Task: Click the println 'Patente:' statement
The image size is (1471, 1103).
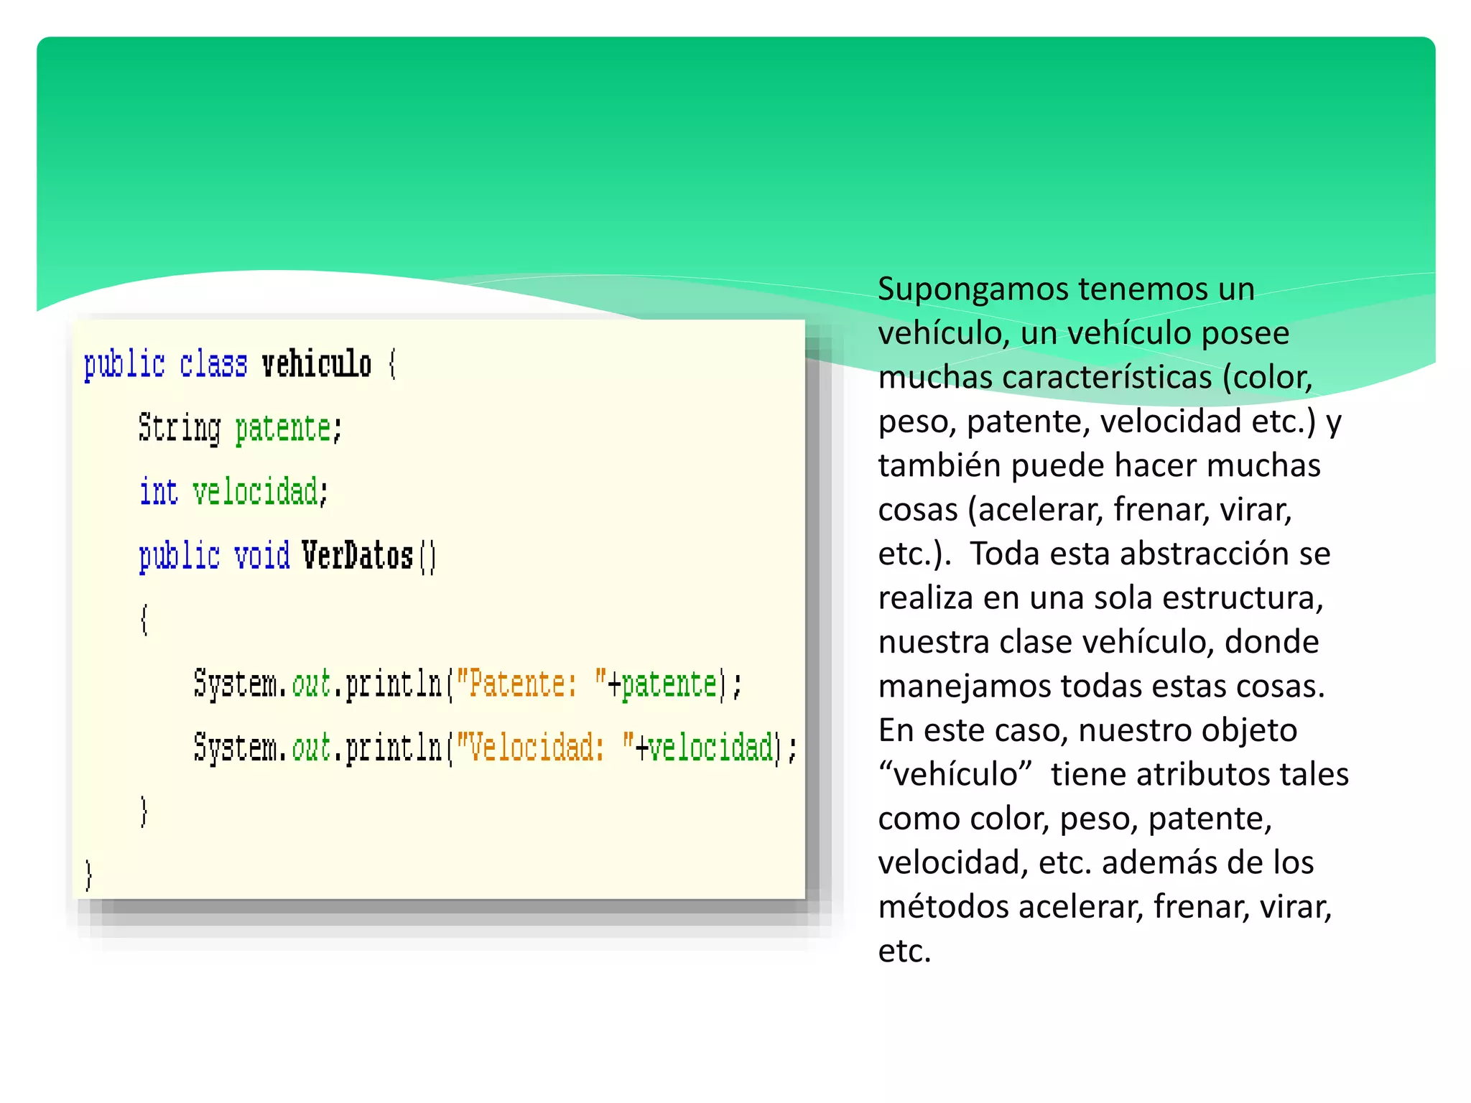Action: click(467, 684)
